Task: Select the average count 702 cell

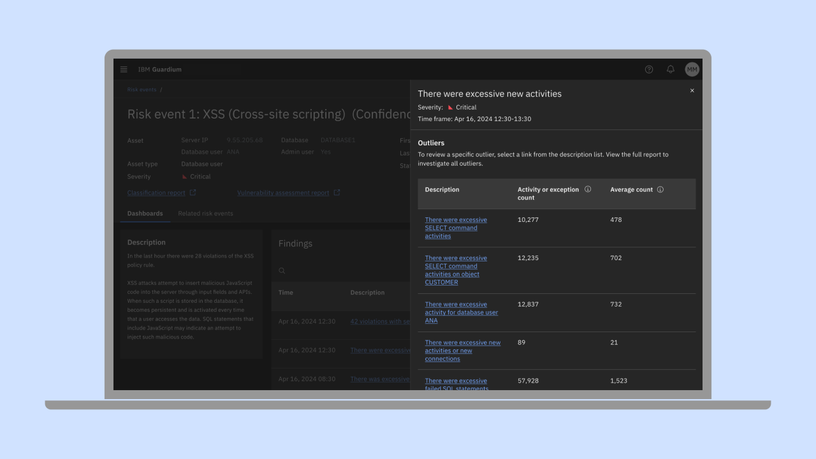Action: pyautogui.click(x=616, y=258)
